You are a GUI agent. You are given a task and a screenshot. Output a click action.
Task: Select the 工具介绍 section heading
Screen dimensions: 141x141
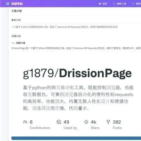17,11
